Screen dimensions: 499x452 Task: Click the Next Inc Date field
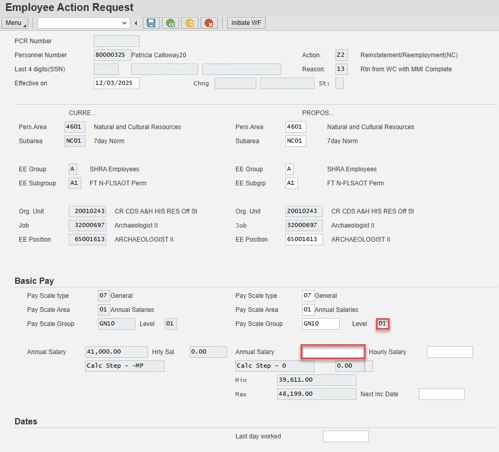point(441,394)
